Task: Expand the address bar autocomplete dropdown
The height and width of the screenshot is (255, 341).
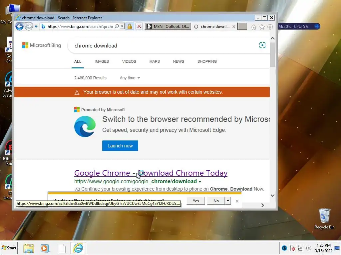Action: [x=122, y=27]
